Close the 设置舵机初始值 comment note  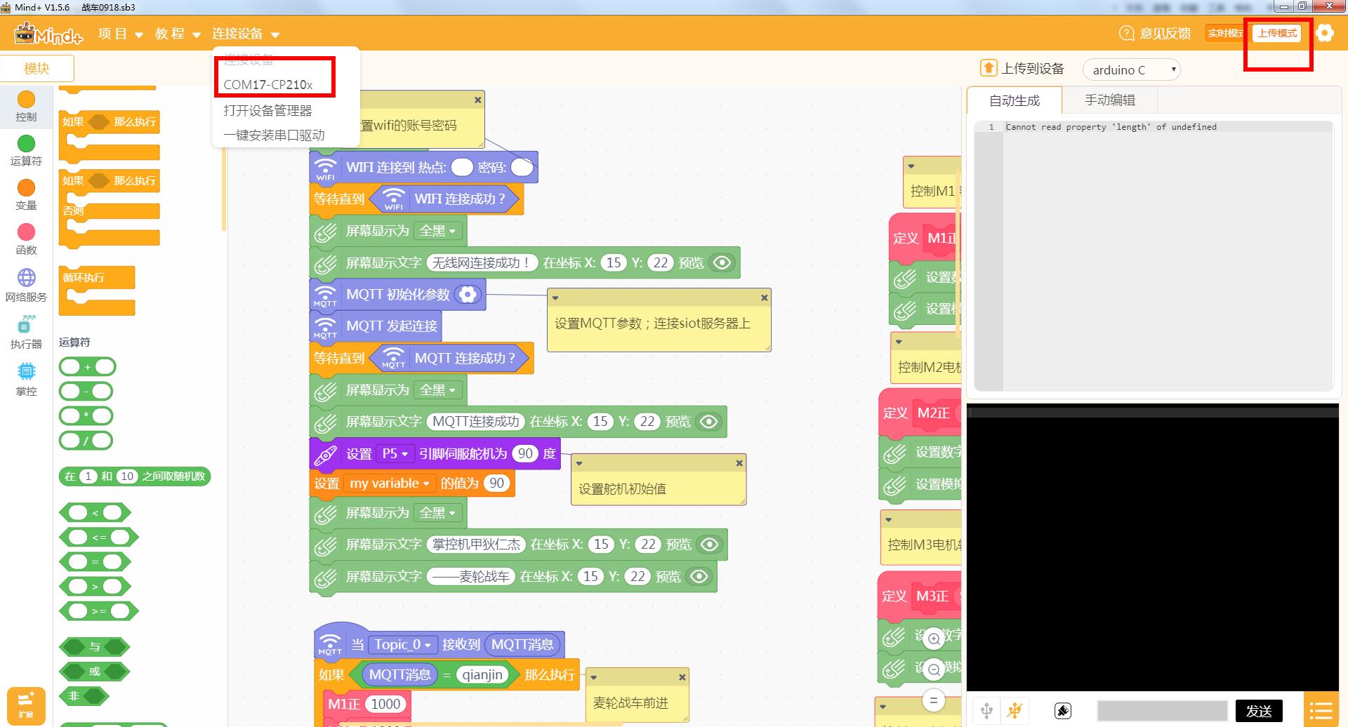point(739,463)
